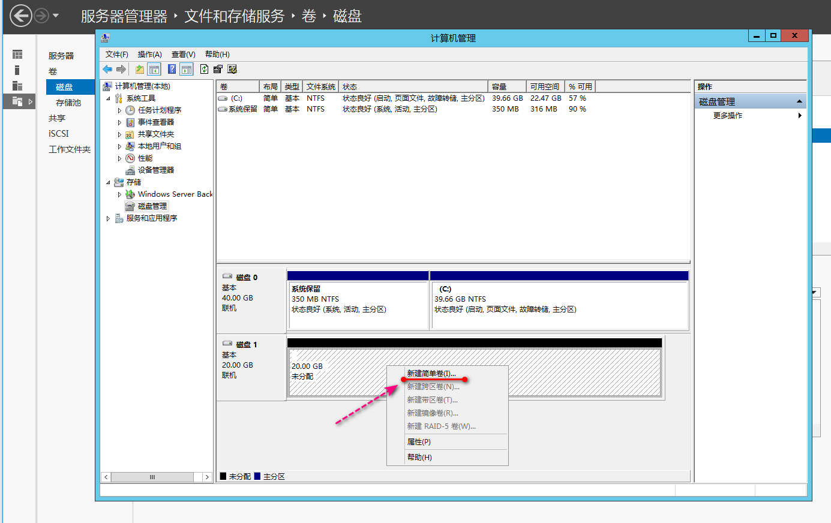Select 计算机管理(本地) root tree node

coord(142,86)
